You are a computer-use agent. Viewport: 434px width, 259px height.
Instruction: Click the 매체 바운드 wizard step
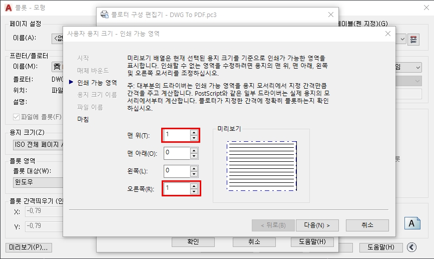(x=93, y=71)
